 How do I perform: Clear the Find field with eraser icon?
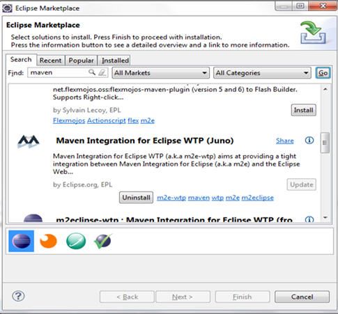pyautogui.click(x=102, y=72)
